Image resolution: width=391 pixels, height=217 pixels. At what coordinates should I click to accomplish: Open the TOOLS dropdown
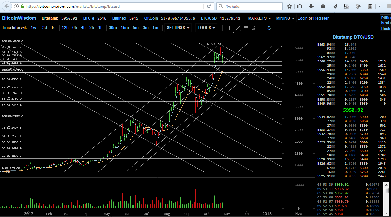[x=206, y=28]
